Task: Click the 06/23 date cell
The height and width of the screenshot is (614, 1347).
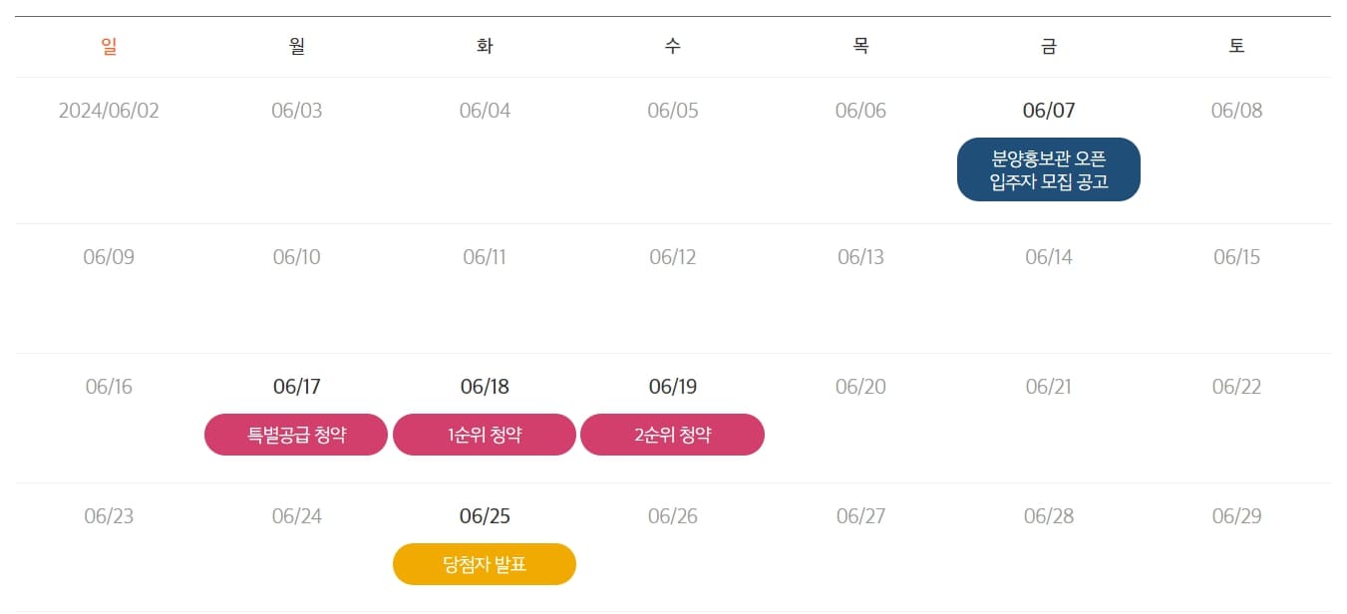Action: click(x=109, y=516)
